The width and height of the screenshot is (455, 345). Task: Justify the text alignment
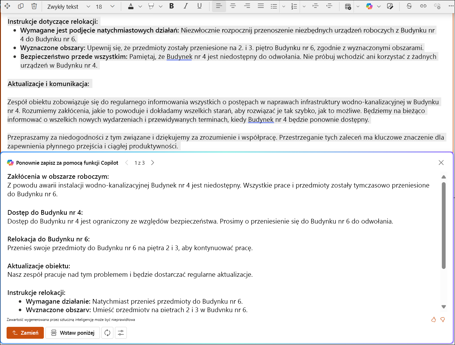[x=261, y=6]
